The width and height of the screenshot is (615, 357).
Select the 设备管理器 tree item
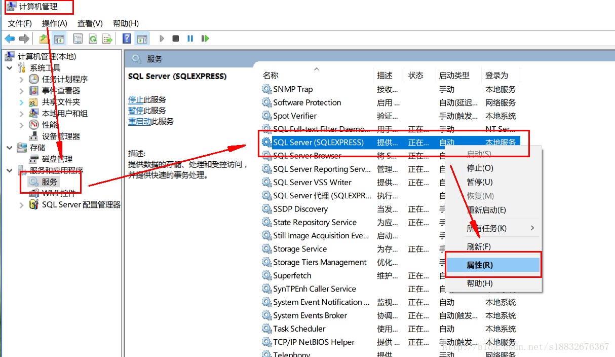pos(61,136)
